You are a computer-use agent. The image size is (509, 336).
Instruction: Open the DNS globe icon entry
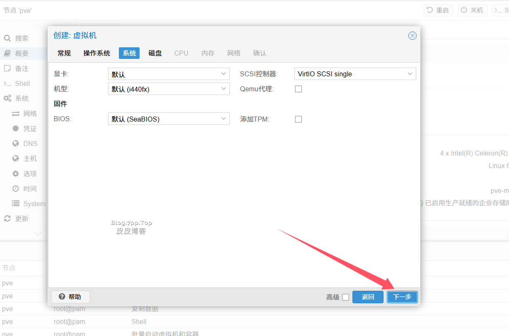point(16,144)
